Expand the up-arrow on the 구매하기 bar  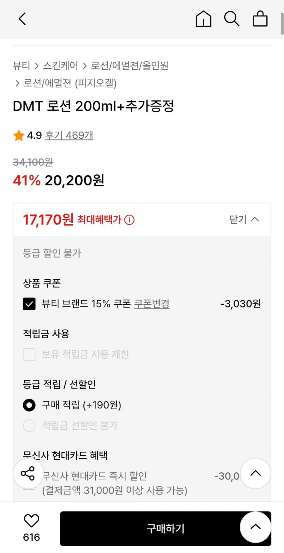click(x=255, y=527)
